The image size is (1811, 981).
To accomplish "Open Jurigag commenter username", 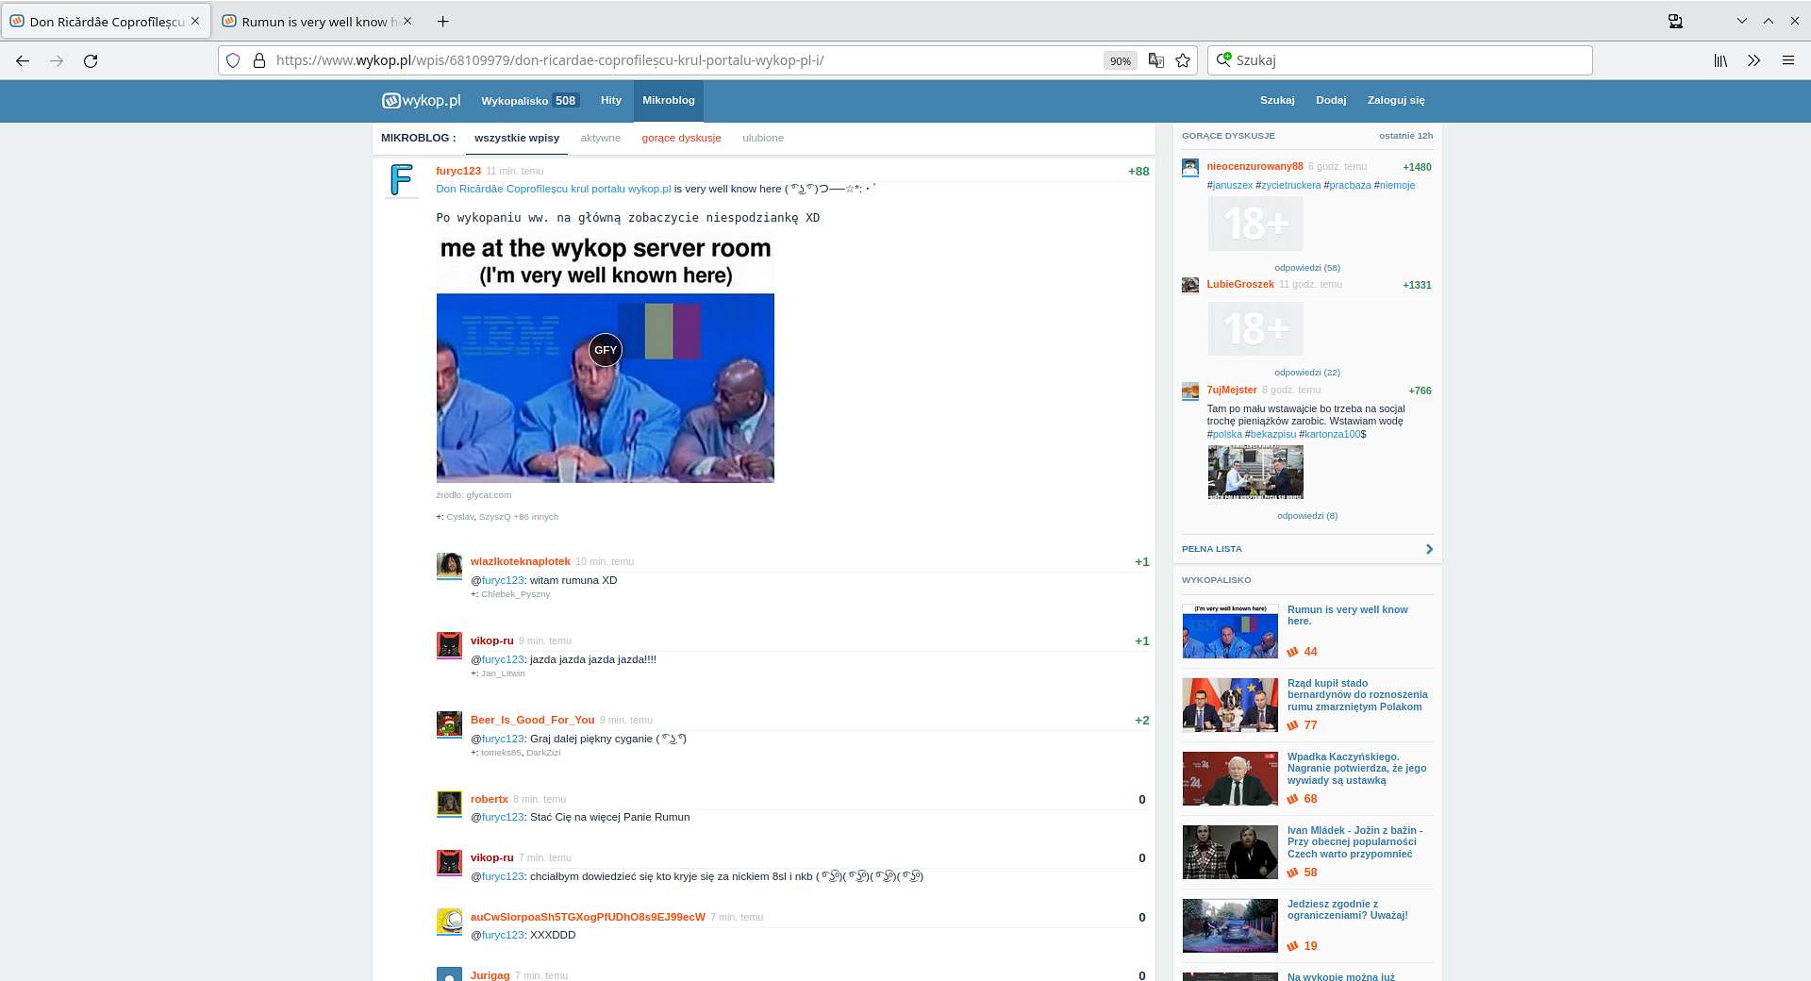I will (490, 975).
